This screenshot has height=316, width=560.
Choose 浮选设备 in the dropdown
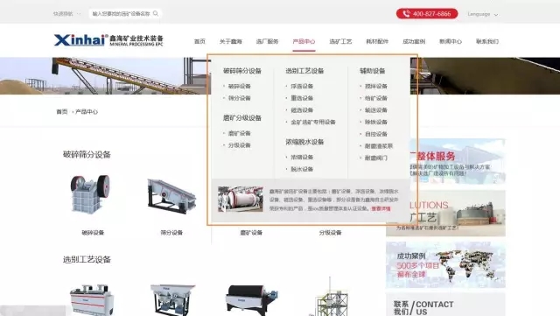pyautogui.click(x=302, y=86)
